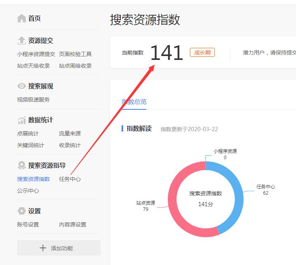Click the 小程序资源 0 chart label
The height and width of the screenshot is (265, 296).
pos(225,154)
